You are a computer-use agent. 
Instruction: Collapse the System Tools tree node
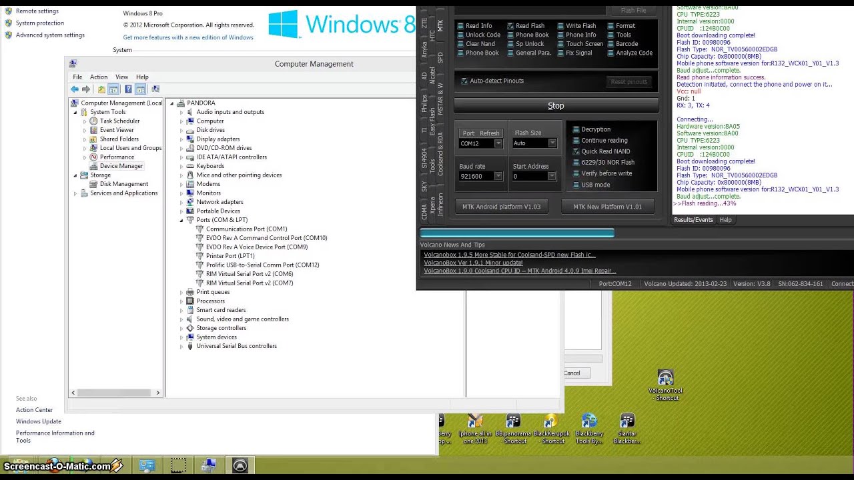pyautogui.click(x=75, y=112)
